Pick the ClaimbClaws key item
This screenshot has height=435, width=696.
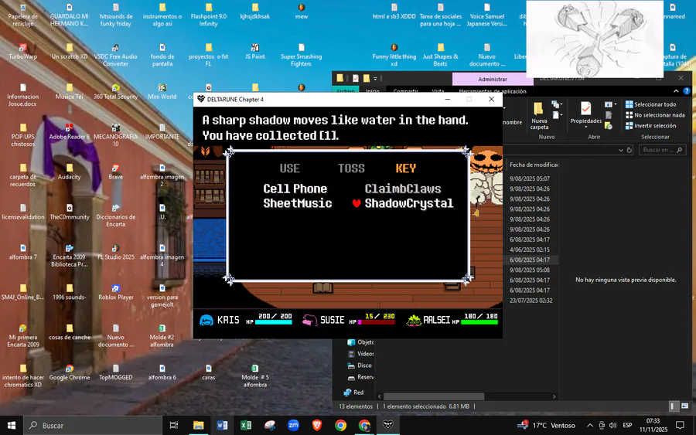tap(403, 189)
